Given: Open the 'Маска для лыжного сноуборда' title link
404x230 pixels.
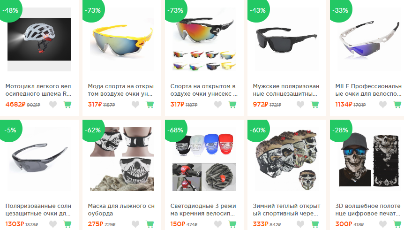Looking at the screenshot, I should pos(121,210).
